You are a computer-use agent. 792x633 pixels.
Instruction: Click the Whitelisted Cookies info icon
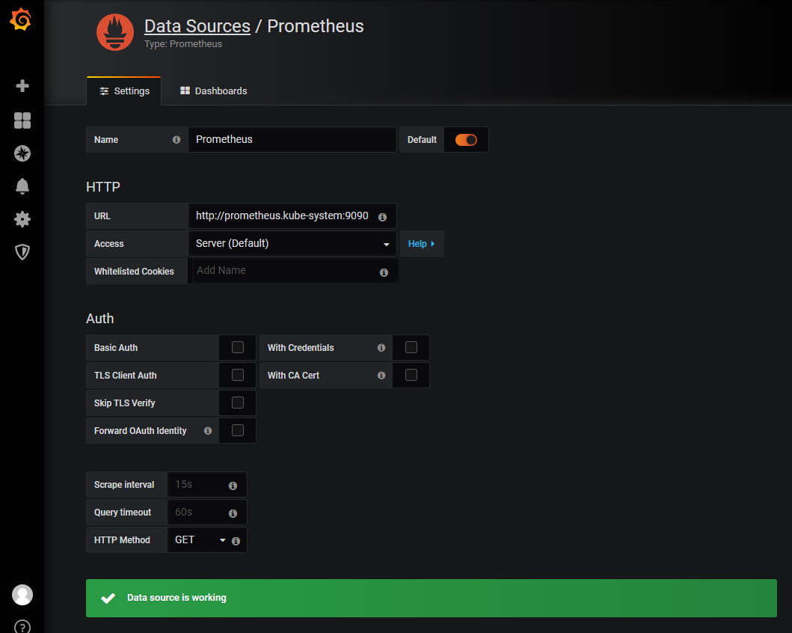pyautogui.click(x=384, y=272)
